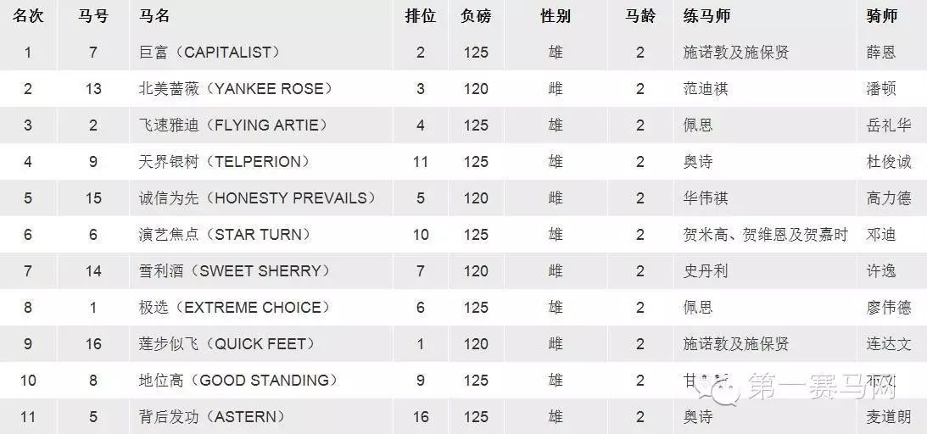
Task: Click the 名次 column header
Action: point(28,16)
